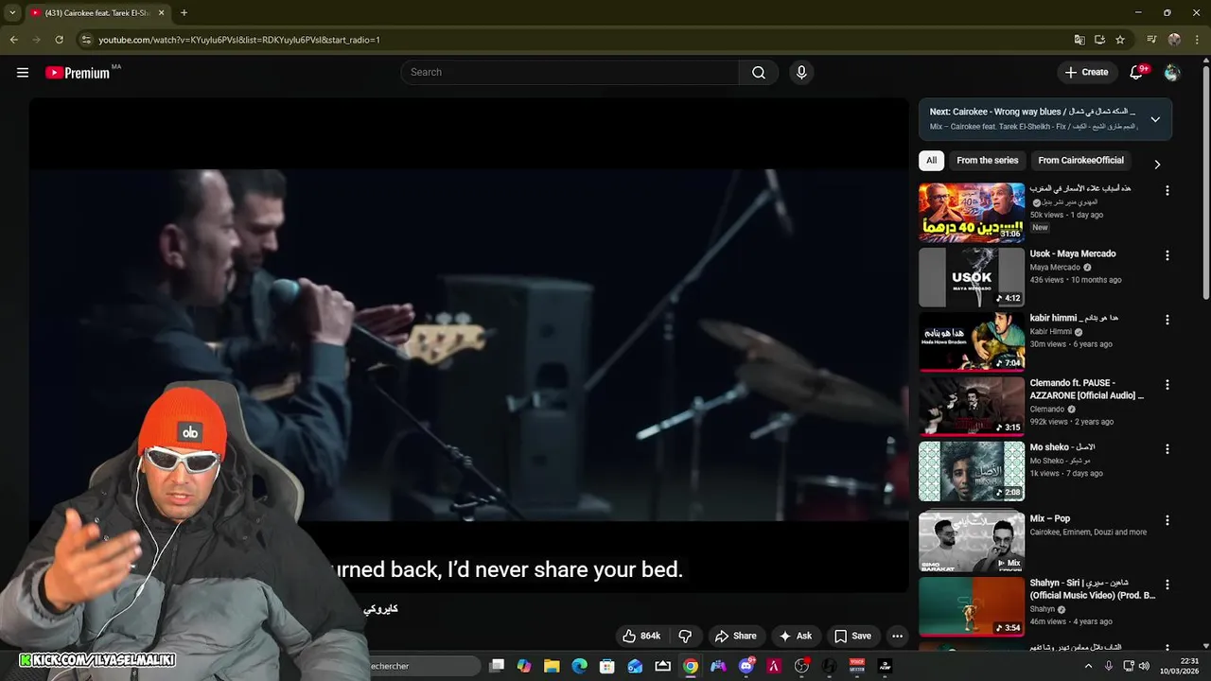Open Copilot from taskbar
The height and width of the screenshot is (681, 1211).
coord(524,666)
